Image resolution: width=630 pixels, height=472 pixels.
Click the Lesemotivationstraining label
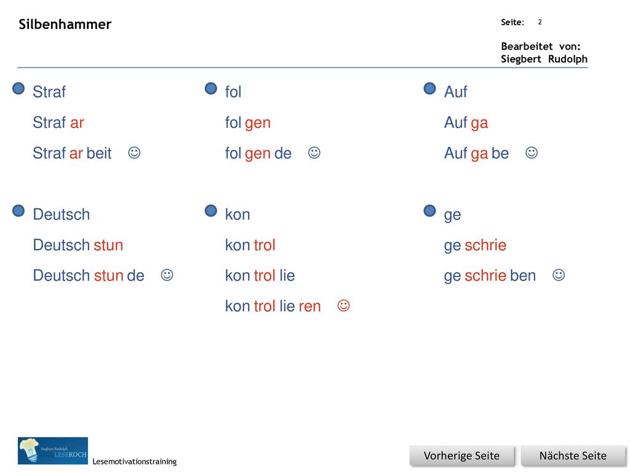click(135, 462)
